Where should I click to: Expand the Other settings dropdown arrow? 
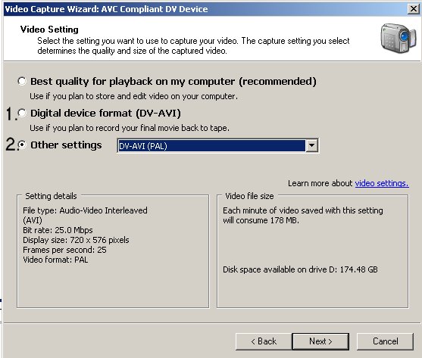coord(311,145)
